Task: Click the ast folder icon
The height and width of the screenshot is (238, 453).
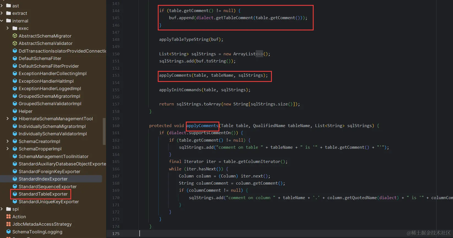Action: pyautogui.click(x=9, y=5)
